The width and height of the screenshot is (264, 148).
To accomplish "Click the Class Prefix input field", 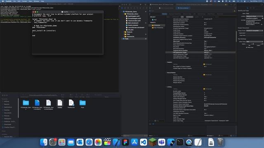I will tap(255, 35).
